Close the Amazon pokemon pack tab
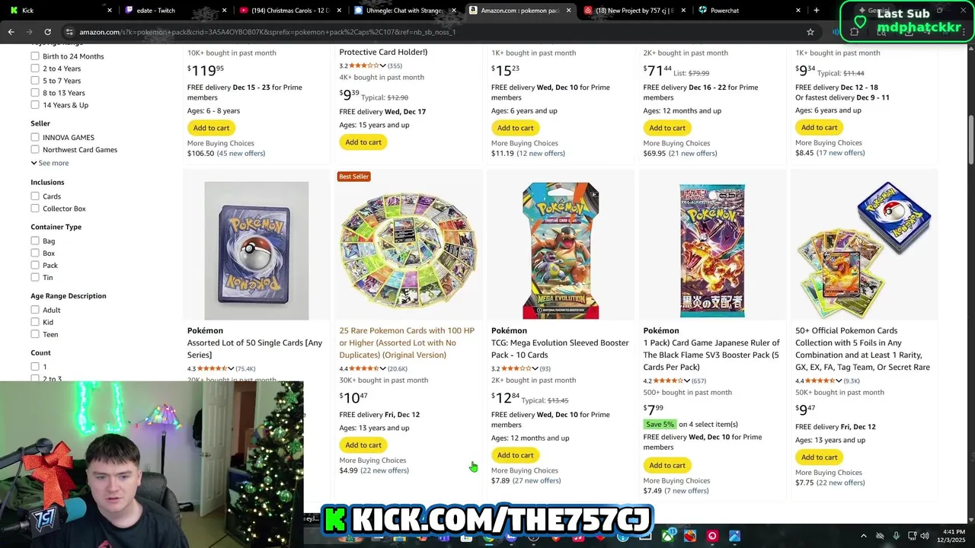The width and height of the screenshot is (975, 548). (570, 11)
